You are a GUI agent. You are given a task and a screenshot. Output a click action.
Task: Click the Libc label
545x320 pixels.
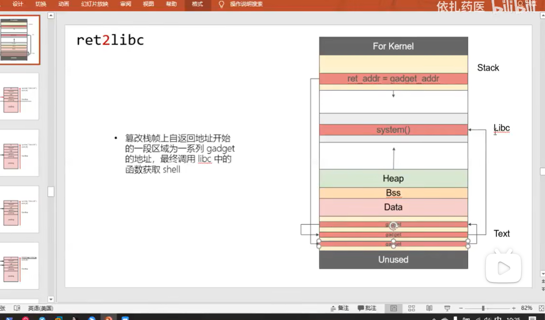click(x=502, y=128)
